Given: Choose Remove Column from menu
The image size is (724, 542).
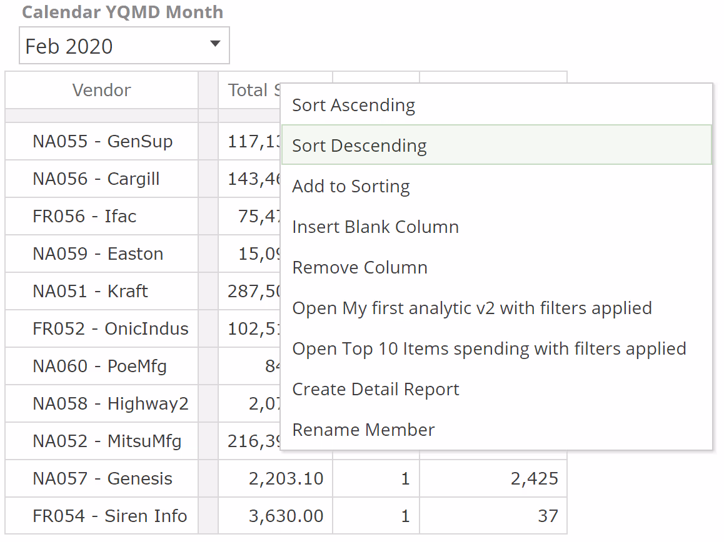Looking at the screenshot, I should 359,268.
